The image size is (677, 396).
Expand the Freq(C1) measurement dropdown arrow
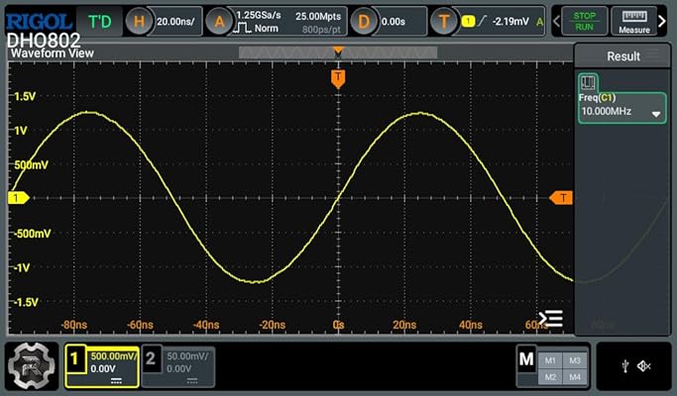656,114
